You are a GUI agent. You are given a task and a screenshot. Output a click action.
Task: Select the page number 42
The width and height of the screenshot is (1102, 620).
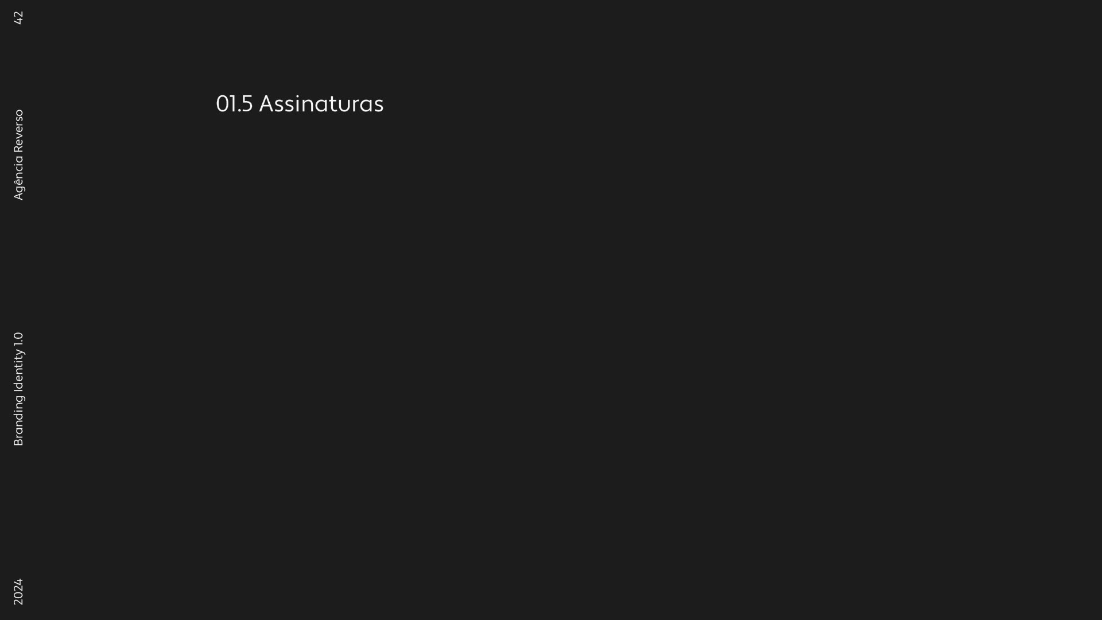click(18, 18)
